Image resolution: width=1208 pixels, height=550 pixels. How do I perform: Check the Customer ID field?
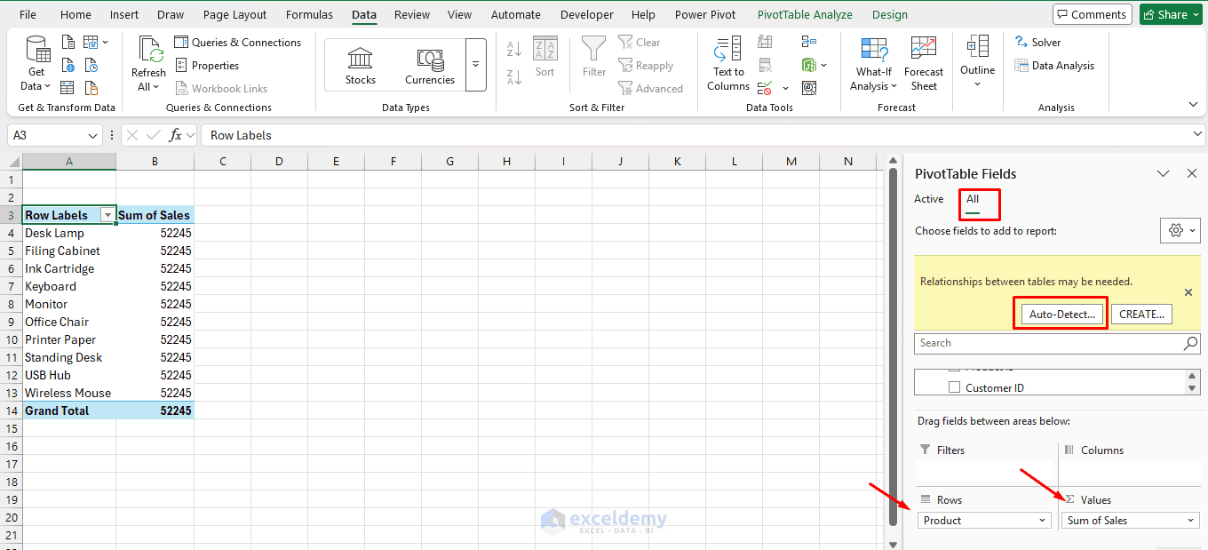pyautogui.click(x=955, y=387)
